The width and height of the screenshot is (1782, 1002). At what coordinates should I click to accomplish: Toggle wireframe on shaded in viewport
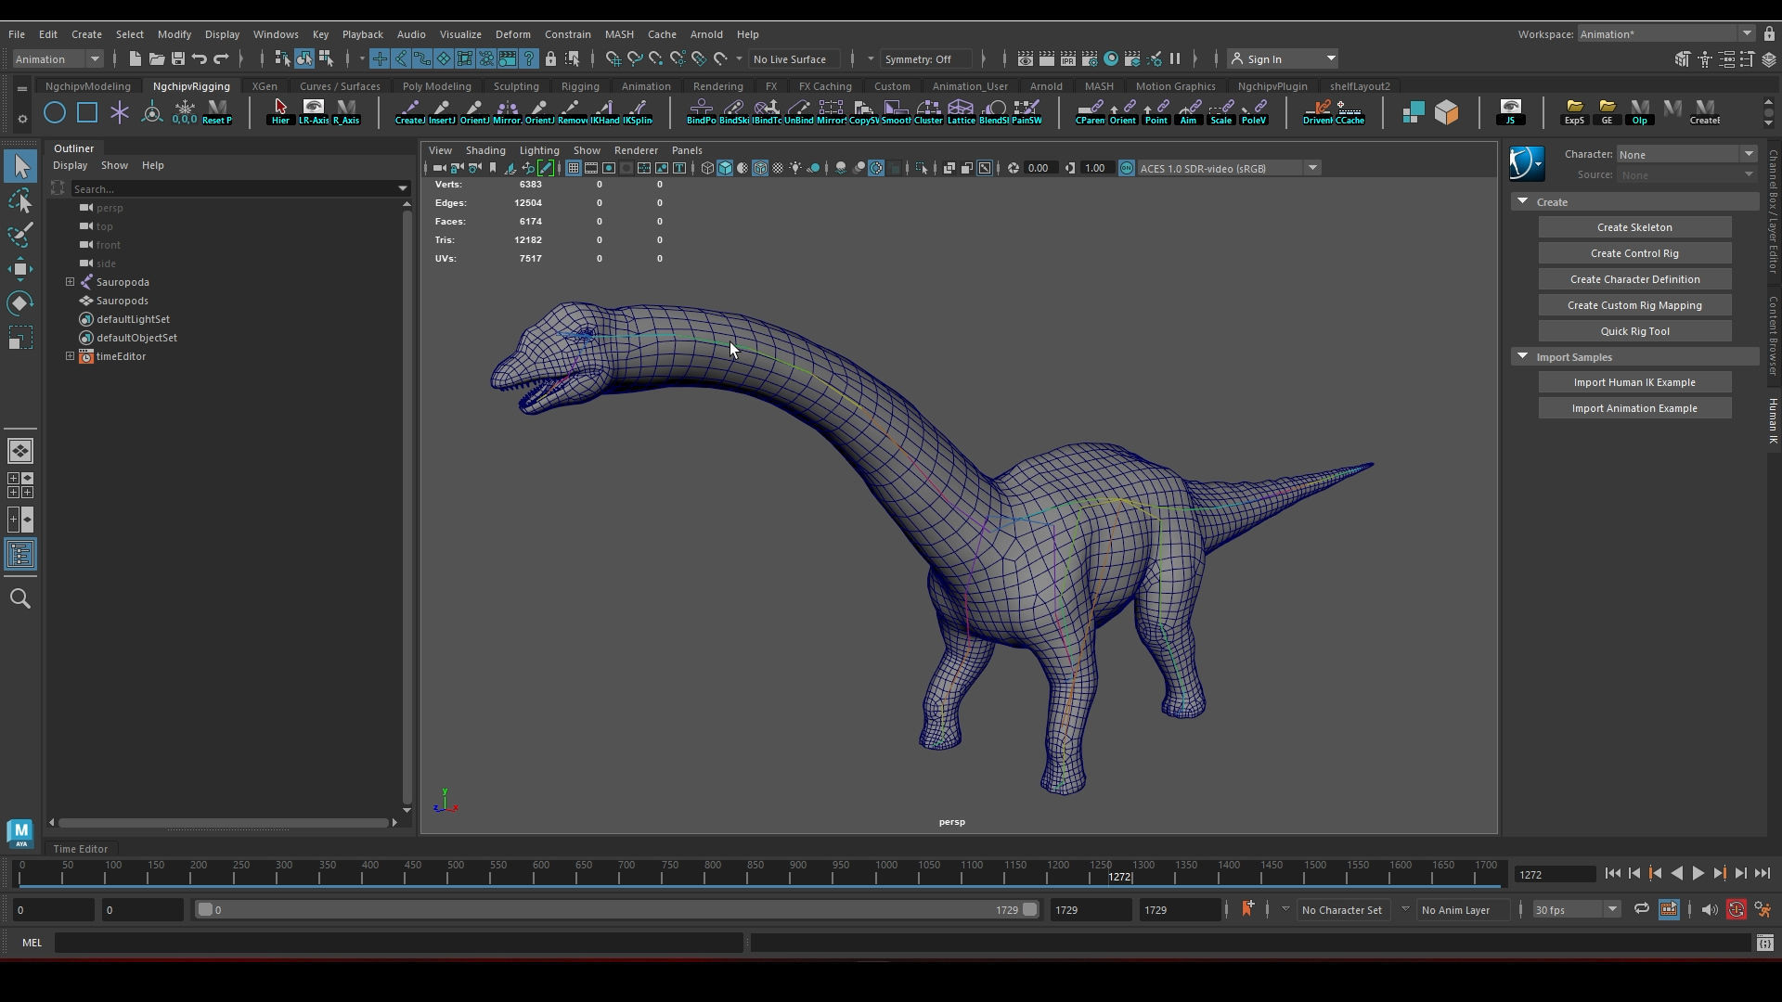[760, 168]
